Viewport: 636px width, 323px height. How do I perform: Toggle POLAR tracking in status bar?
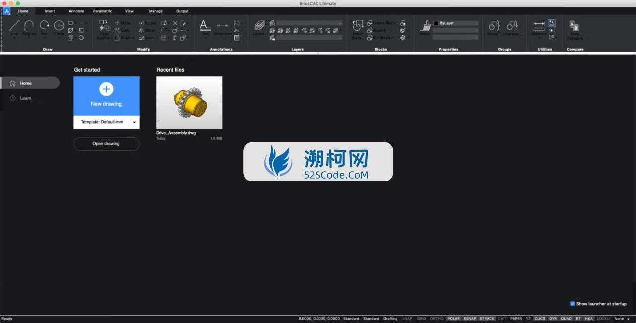tap(454, 319)
